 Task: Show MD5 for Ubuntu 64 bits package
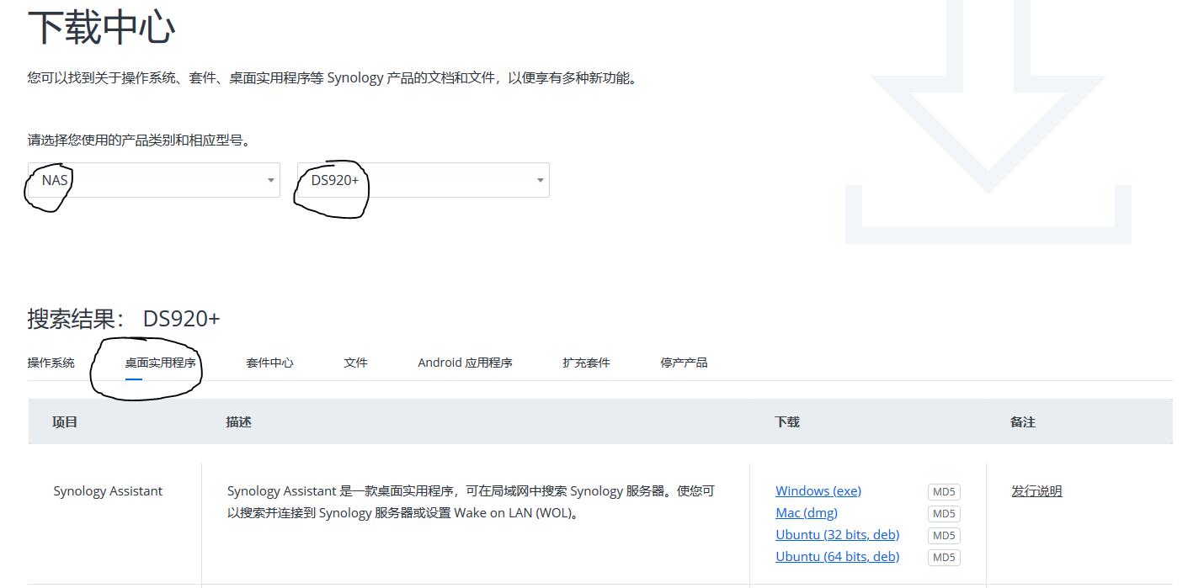click(x=943, y=557)
